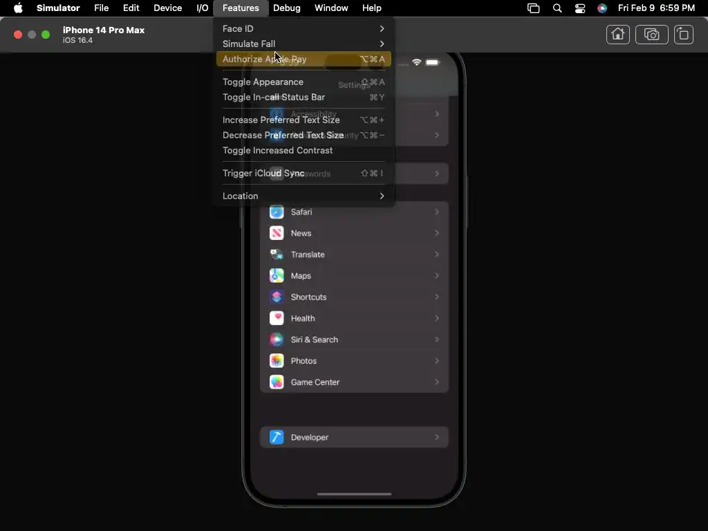Open the Simulator application menu
Viewport: 708px width, 531px height.
58,8
